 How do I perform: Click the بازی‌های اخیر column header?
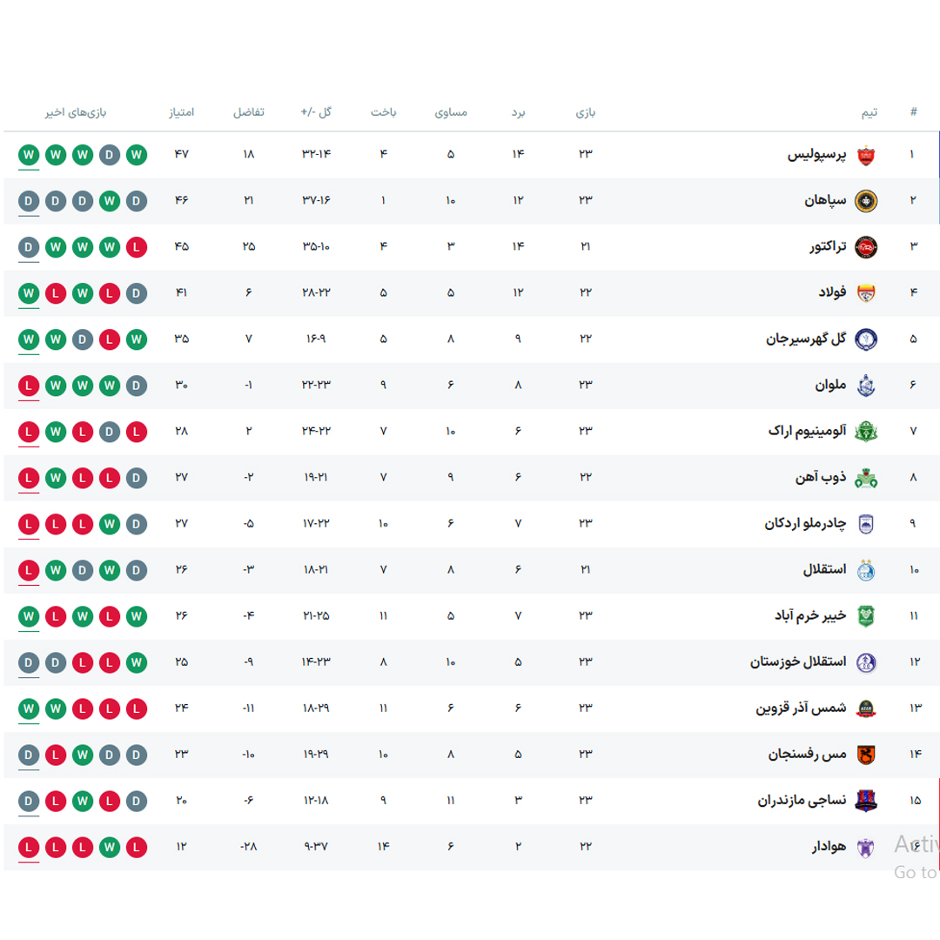[x=76, y=112]
